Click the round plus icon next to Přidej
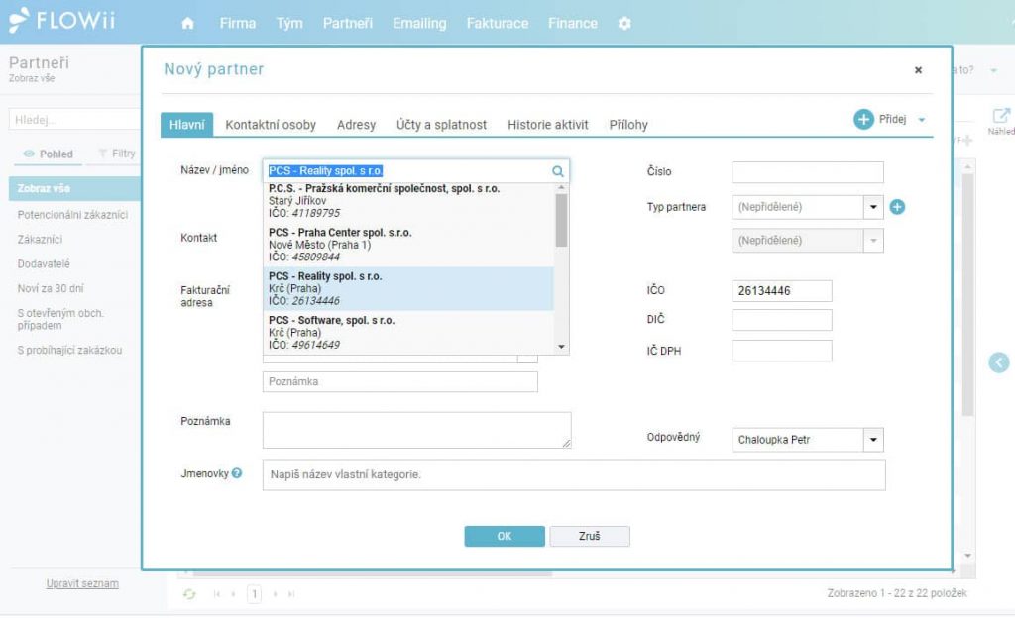1015x618 pixels. [x=863, y=119]
